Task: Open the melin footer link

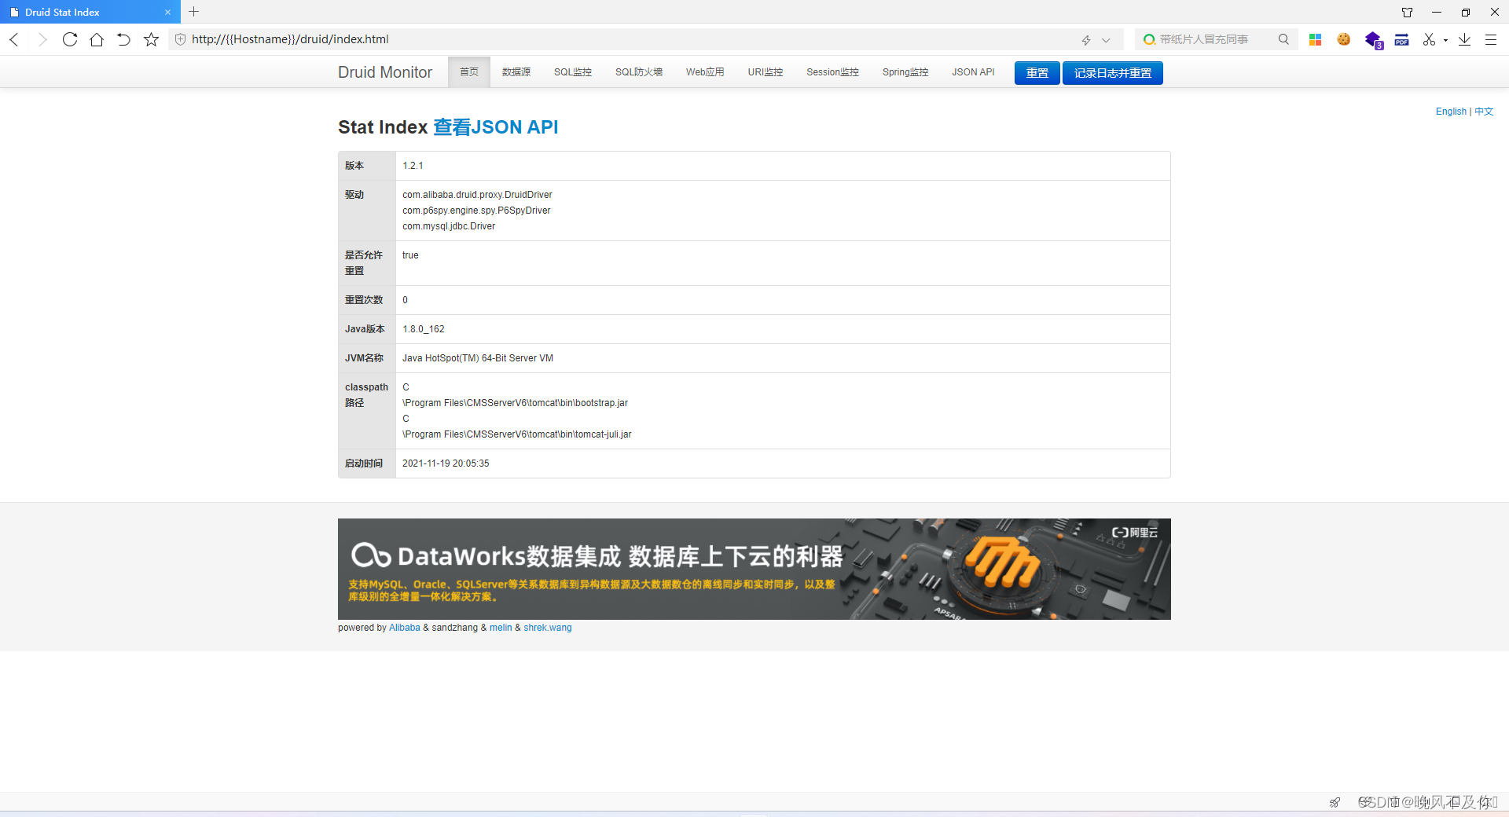Action: 501,628
